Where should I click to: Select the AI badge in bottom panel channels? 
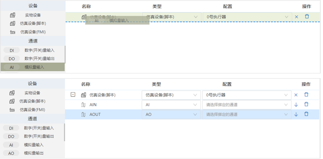11,145
